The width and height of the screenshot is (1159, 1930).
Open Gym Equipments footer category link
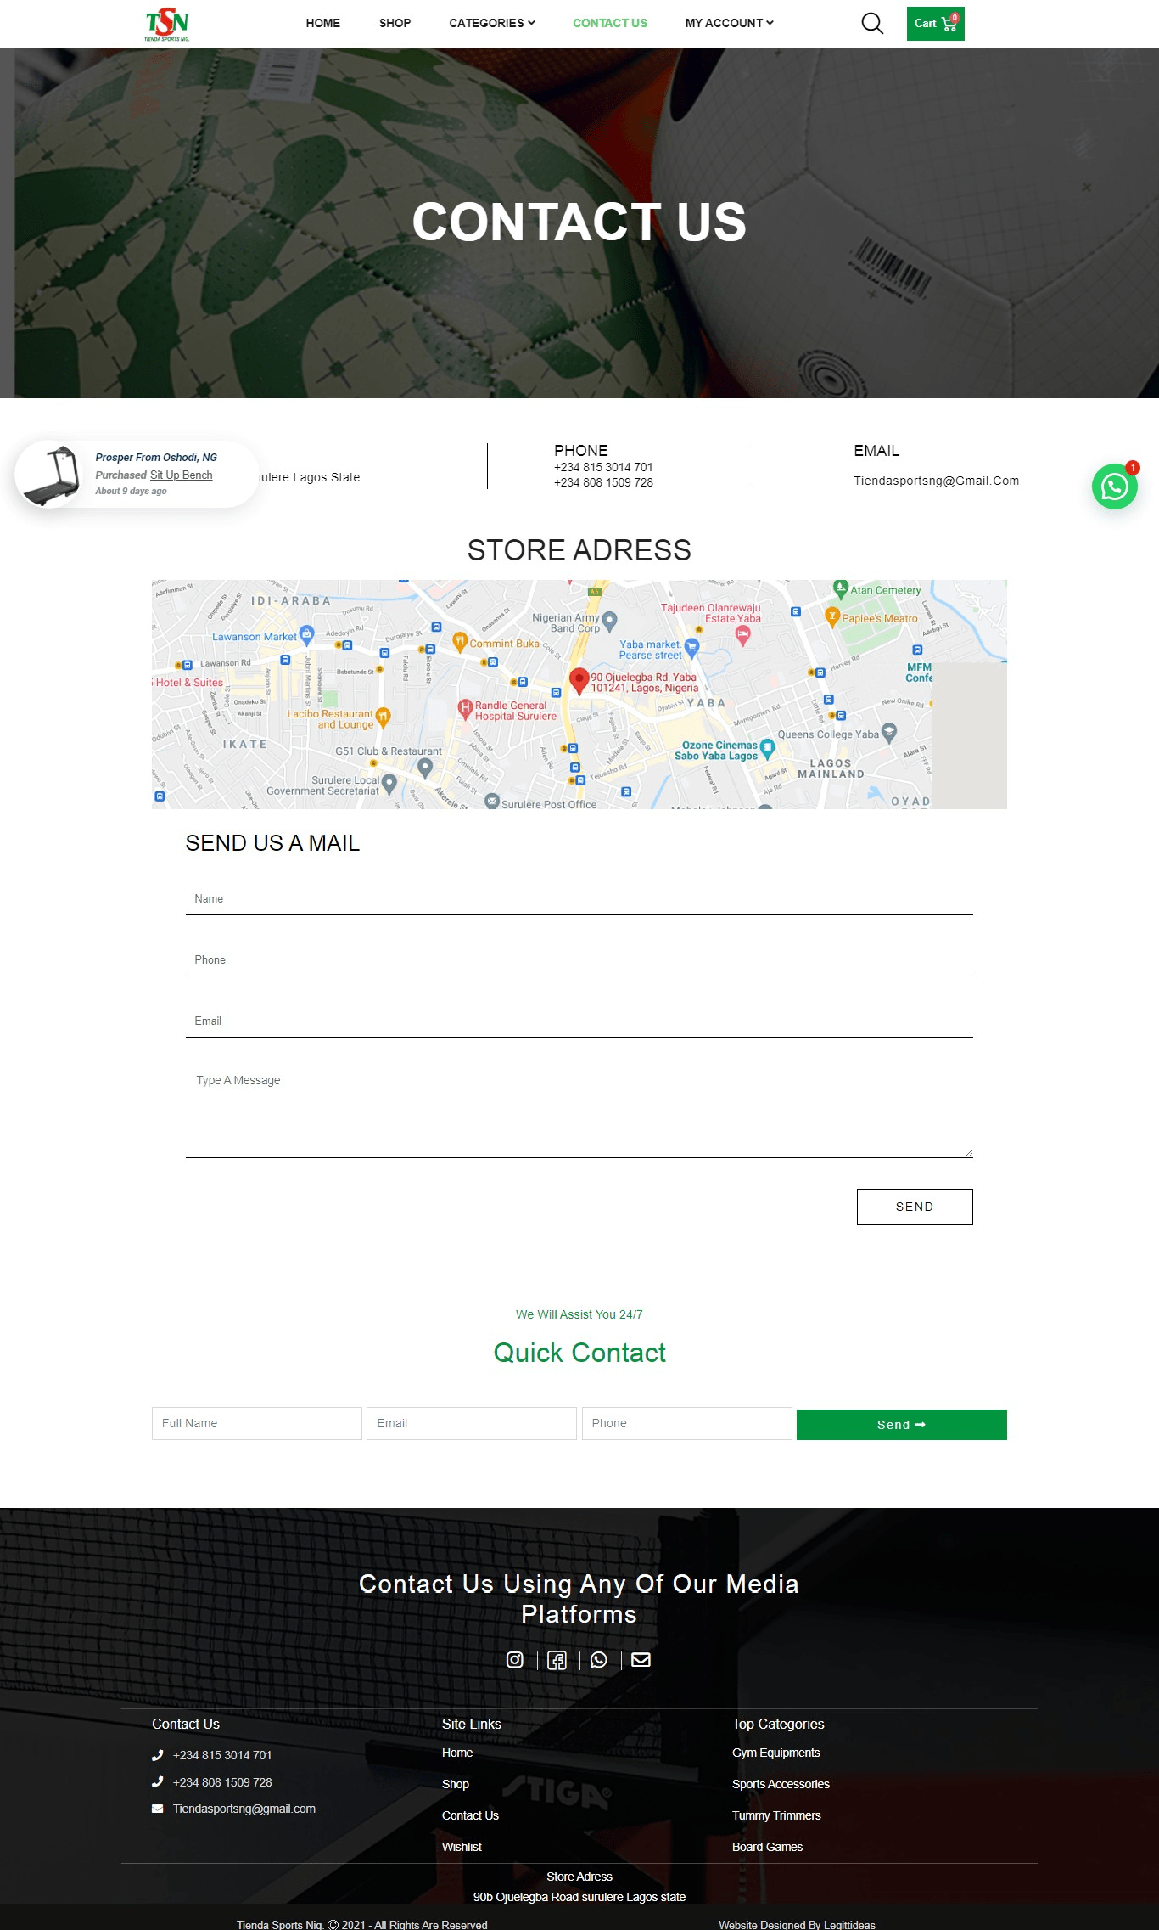pyautogui.click(x=775, y=1753)
